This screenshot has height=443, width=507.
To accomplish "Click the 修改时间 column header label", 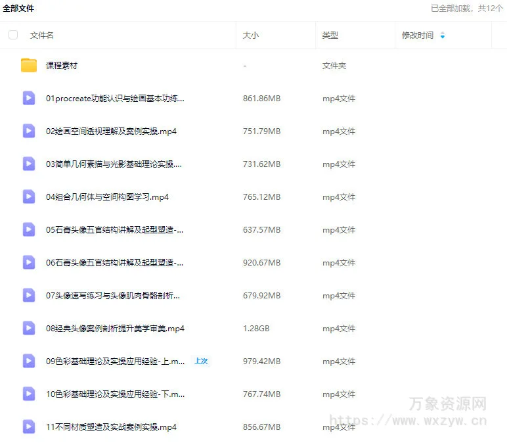I will pyautogui.click(x=418, y=35).
